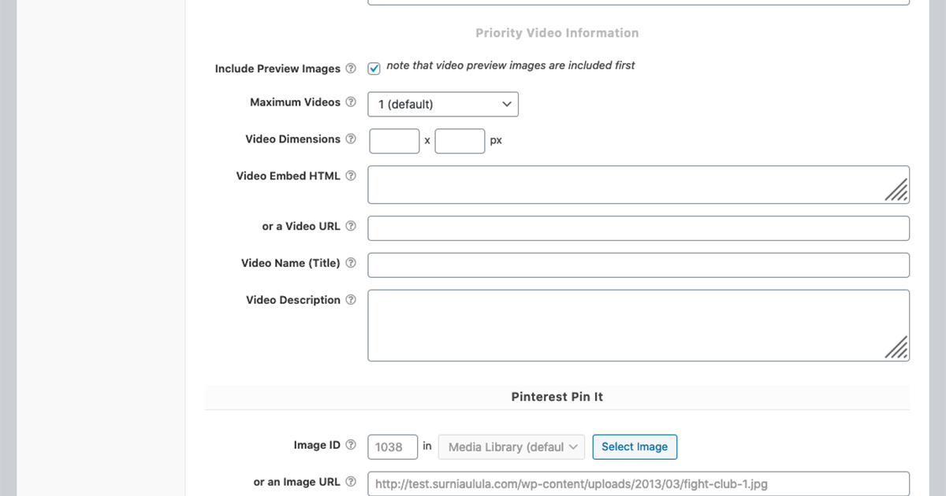This screenshot has height=496, width=946.
Task: Open help icon for or a Video URL
Action: pyautogui.click(x=351, y=226)
